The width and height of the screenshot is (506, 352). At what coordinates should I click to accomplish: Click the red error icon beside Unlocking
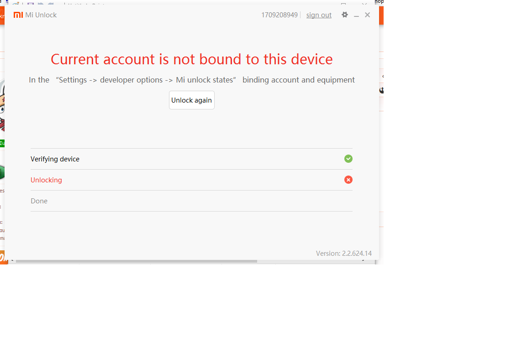click(348, 180)
